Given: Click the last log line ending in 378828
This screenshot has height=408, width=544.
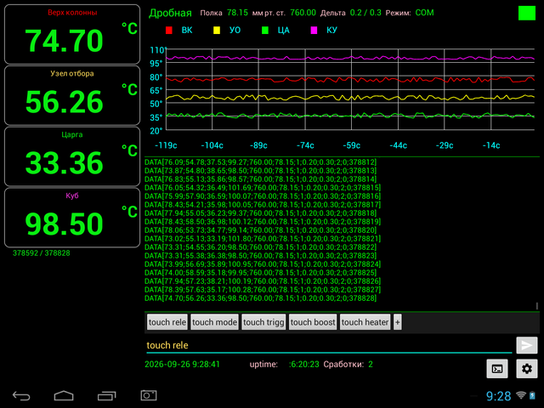Looking at the screenshot, I should 261,298.
